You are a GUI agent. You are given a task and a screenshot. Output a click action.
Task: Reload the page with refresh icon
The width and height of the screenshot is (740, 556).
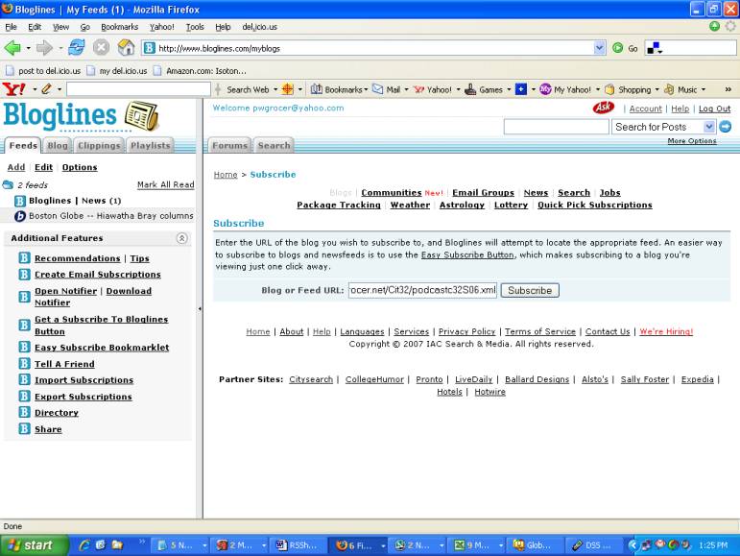click(77, 48)
